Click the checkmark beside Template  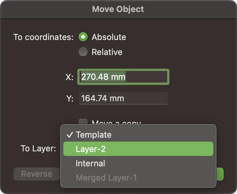(69, 135)
